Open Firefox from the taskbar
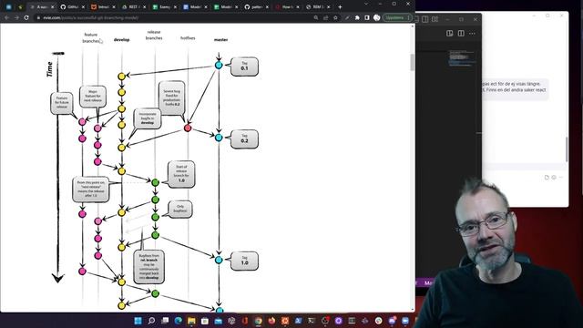 [x=271, y=321]
